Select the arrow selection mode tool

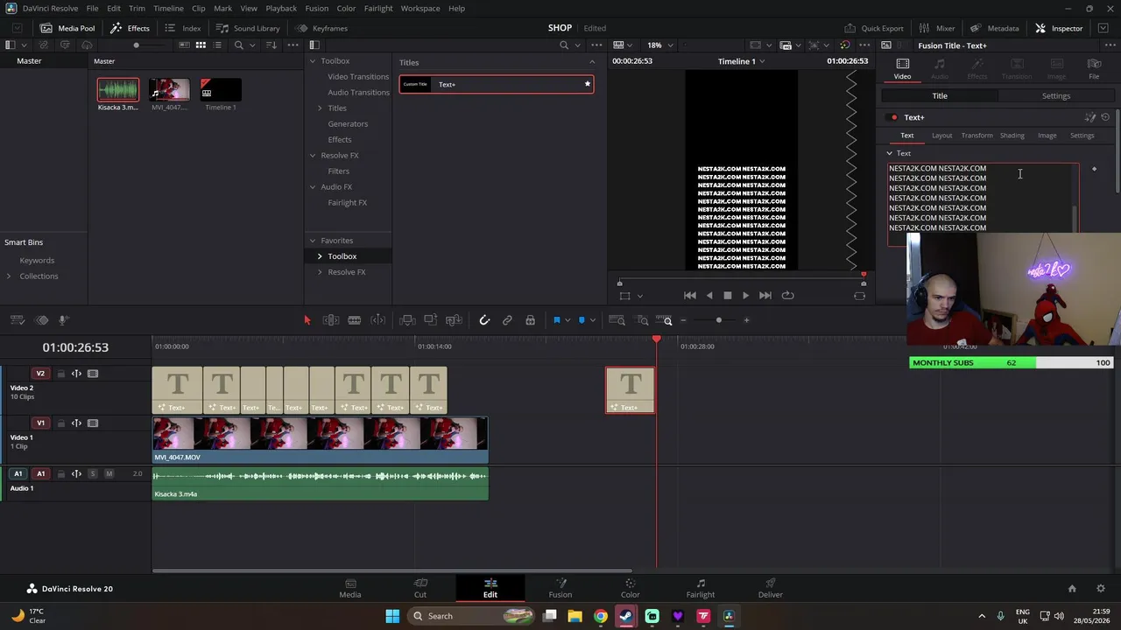coord(307,320)
